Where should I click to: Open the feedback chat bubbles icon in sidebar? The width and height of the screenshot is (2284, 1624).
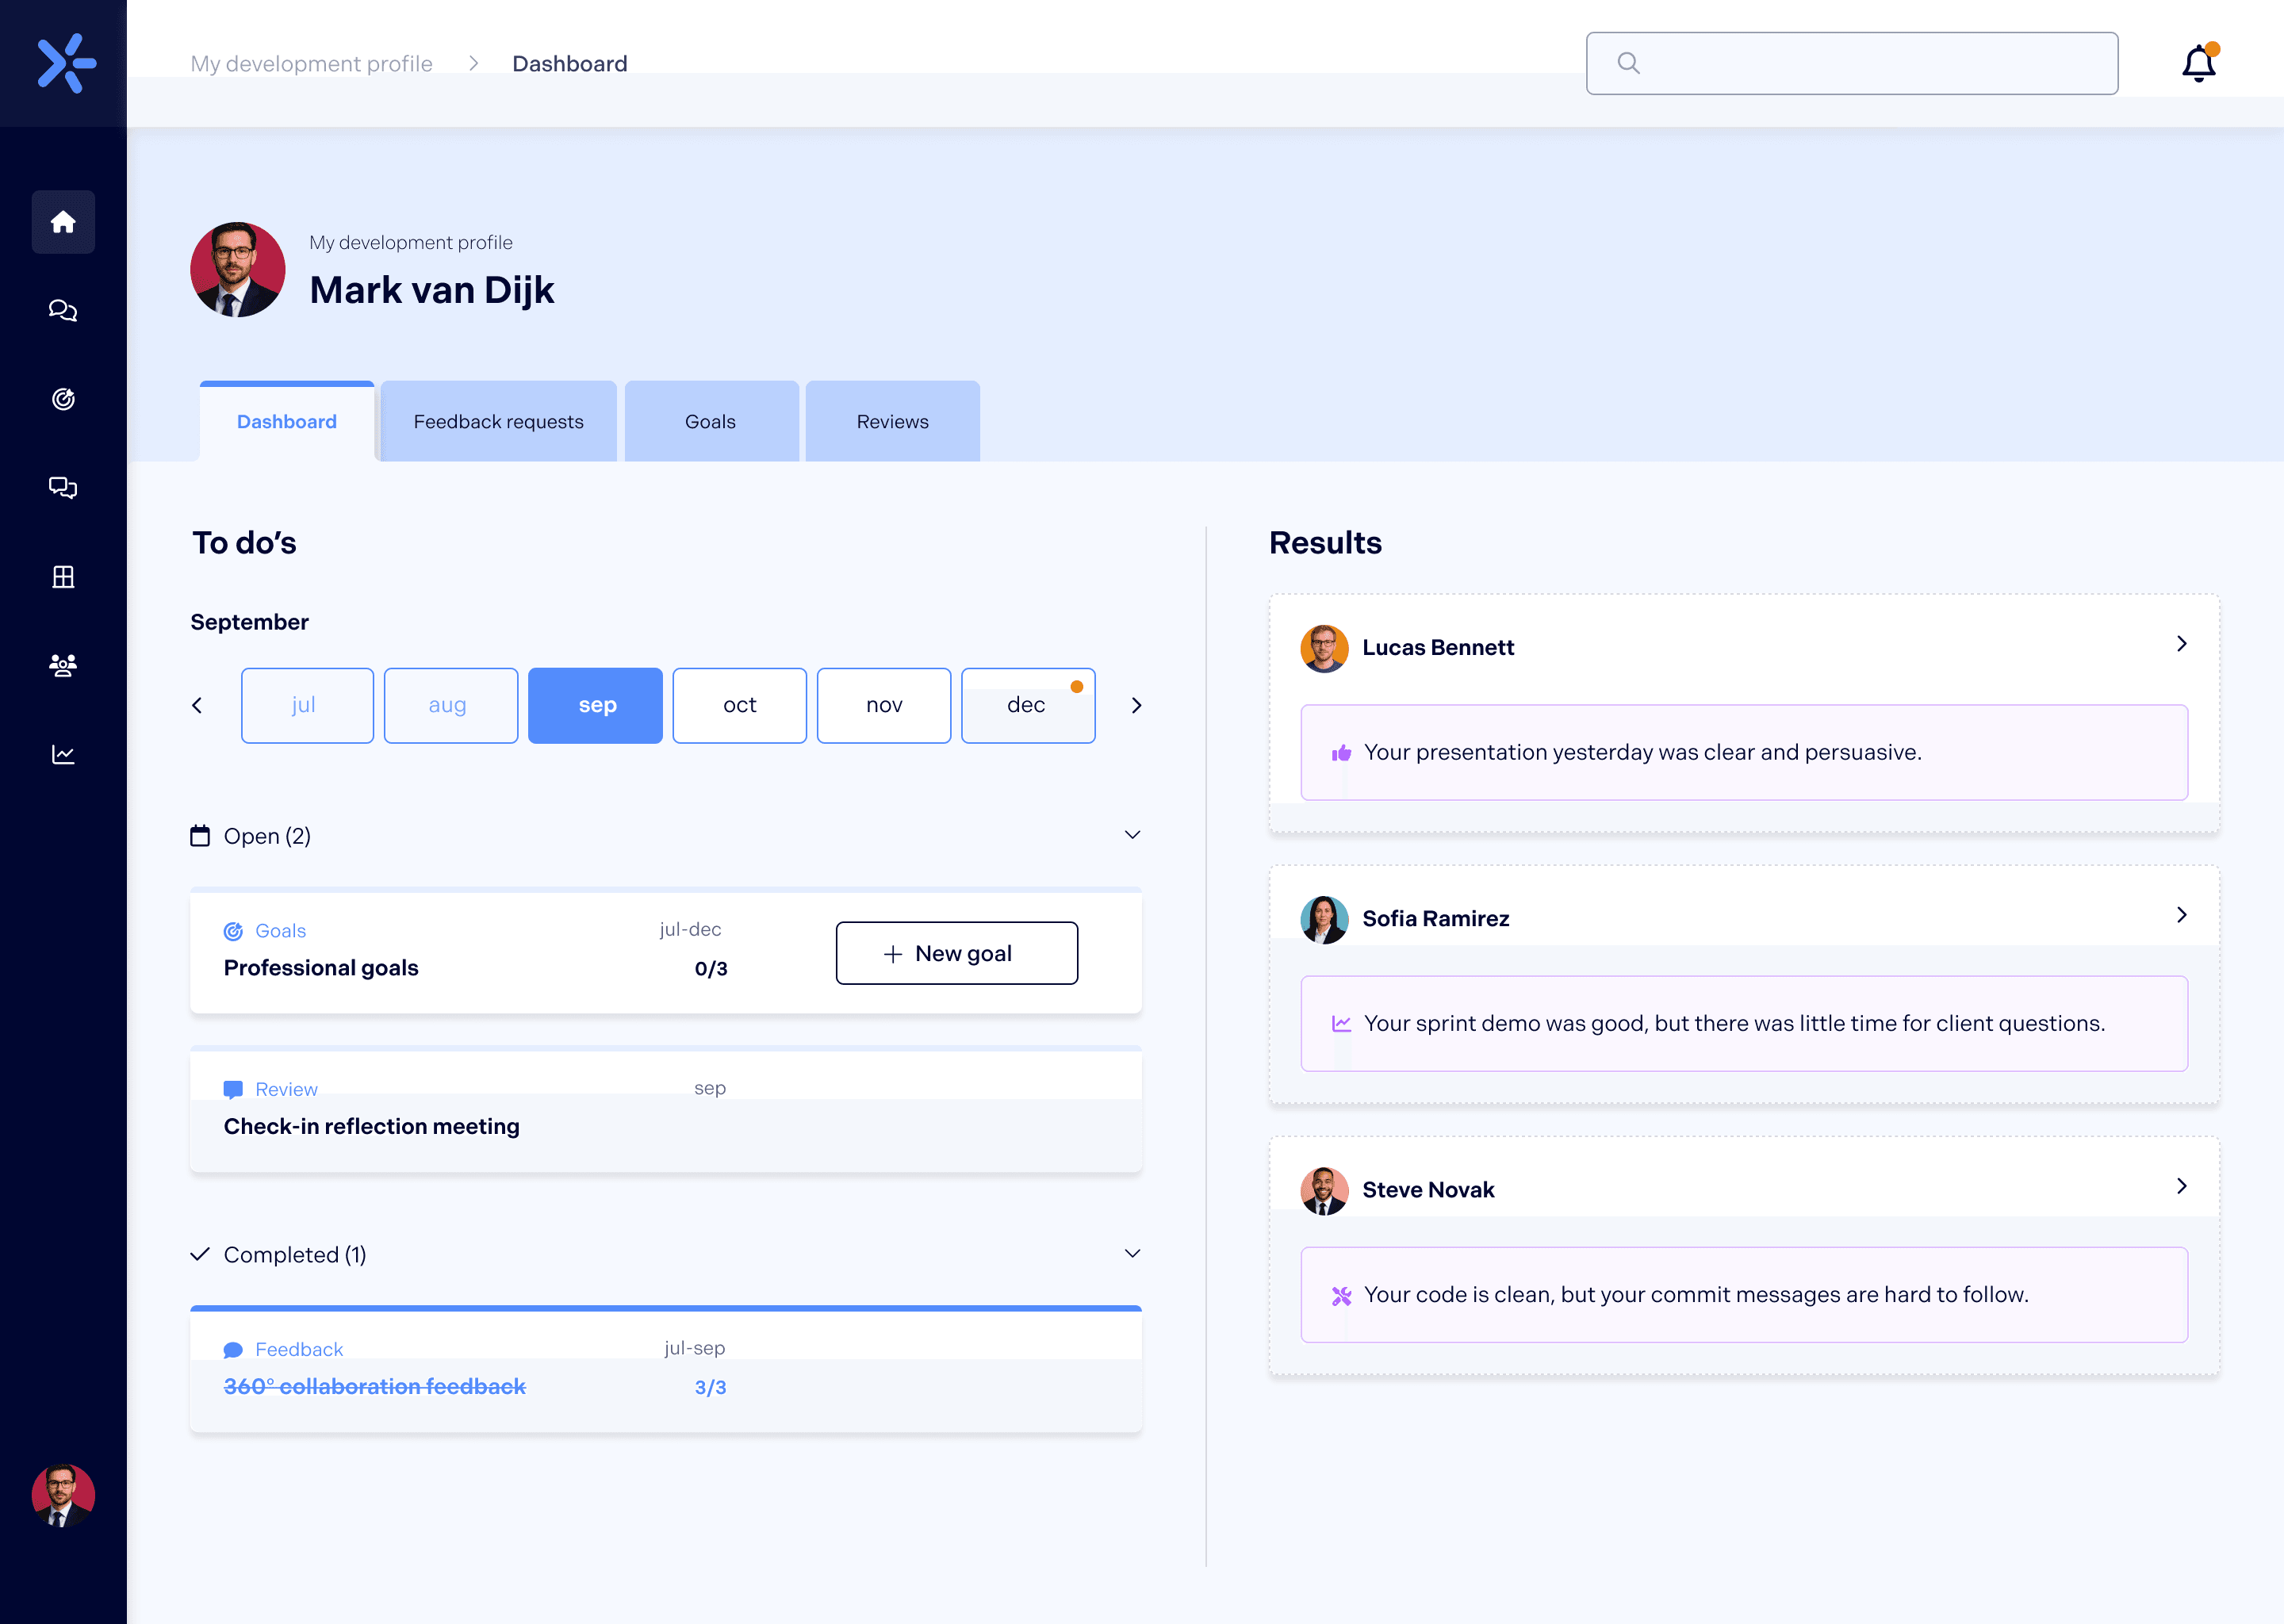(63, 488)
